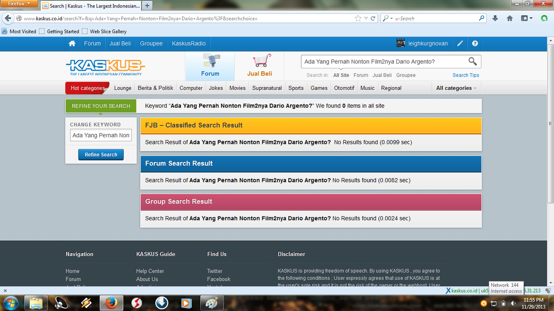Limit search to Jual Beli option

click(x=382, y=75)
